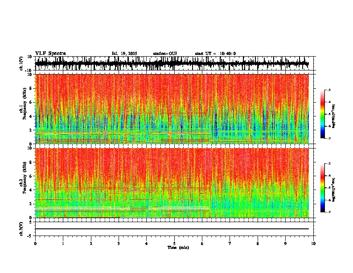Click time axis tick label '9'

point(285,244)
